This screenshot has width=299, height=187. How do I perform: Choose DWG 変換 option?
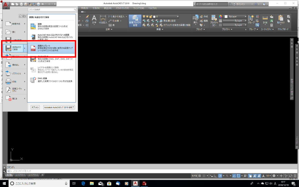51,80
